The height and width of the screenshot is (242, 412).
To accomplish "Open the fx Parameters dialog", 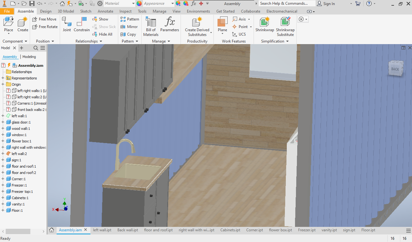I will pyautogui.click(x=169, y=25).
